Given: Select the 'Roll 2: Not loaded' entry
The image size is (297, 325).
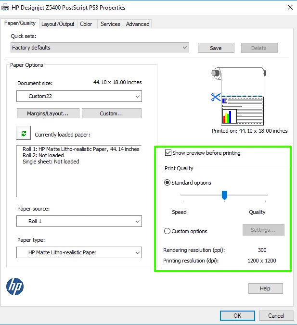Looking at the screenshot, I should (x=43, y=155).
